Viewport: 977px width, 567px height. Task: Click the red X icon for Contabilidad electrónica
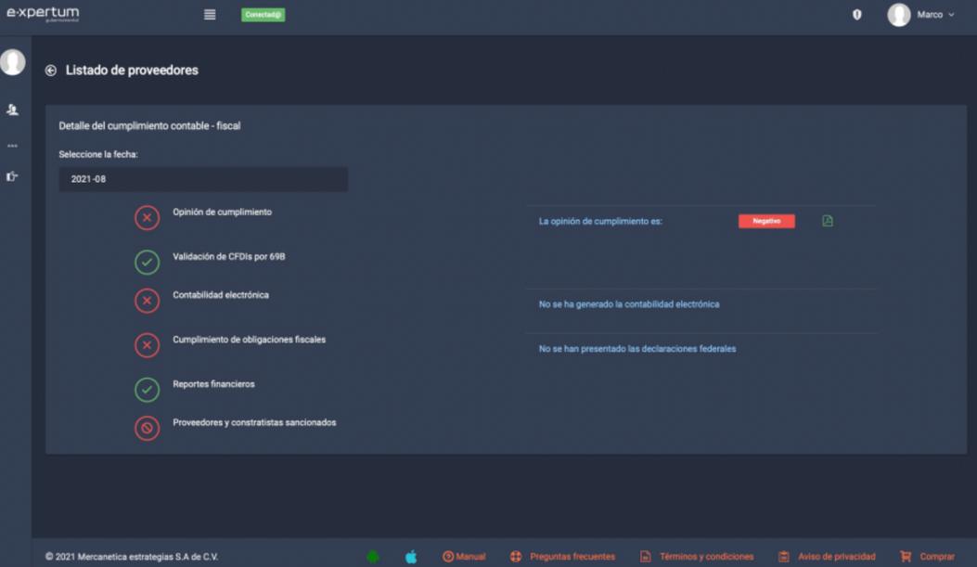click(x=147, y=301)
